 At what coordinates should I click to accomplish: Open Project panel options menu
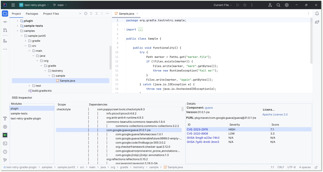[x=102, y=14]
